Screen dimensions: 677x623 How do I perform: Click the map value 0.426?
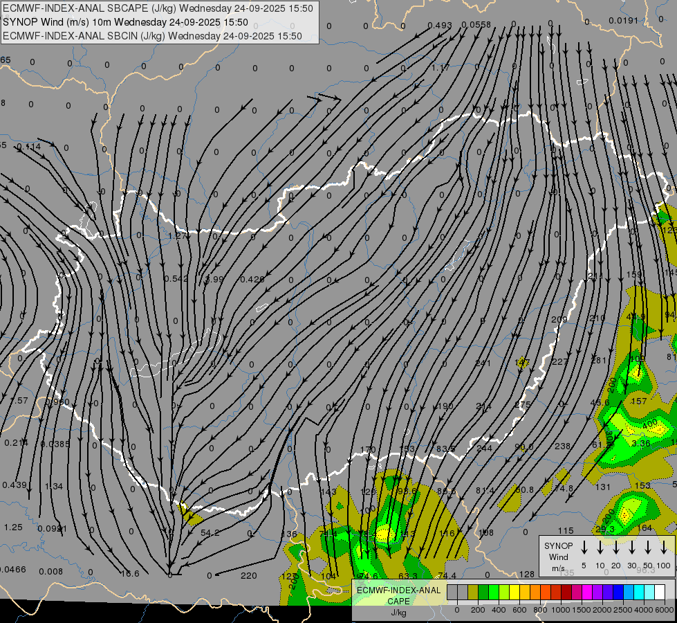(x=252, y=279)
